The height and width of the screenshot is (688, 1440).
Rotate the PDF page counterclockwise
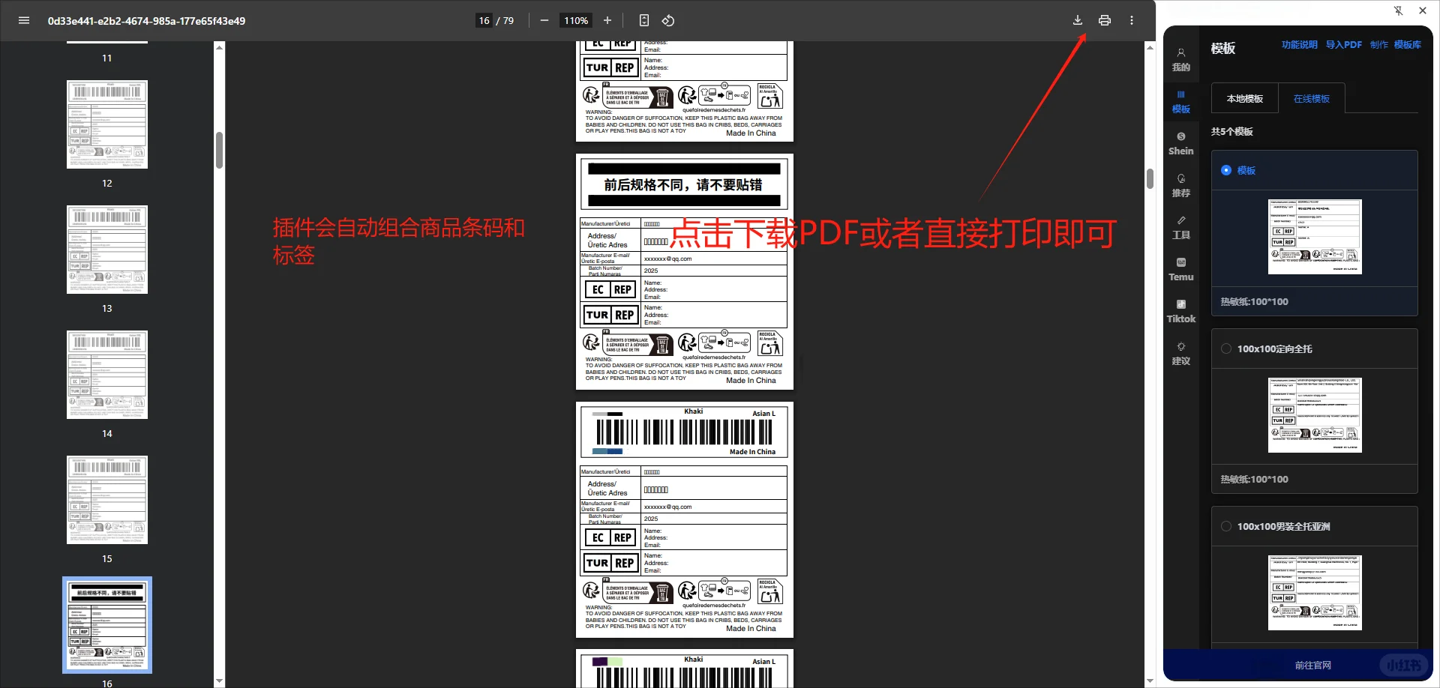point(667,20)
